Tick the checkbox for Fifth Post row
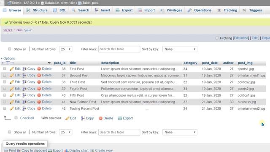270x152 pixels. (5, 95)
